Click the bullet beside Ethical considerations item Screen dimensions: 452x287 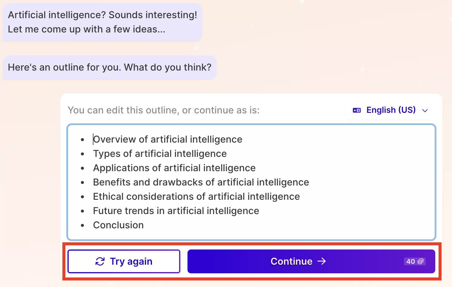[83, 197]
